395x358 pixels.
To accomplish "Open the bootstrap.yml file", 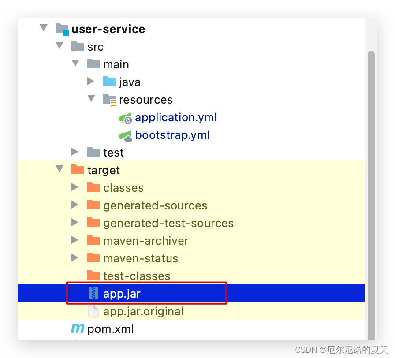I will pyautogui.click(x=172, y=135).
